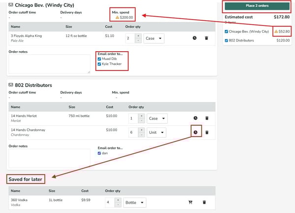Click clock icon for 14 Hands Chardonnay

(x=195, y=132)
